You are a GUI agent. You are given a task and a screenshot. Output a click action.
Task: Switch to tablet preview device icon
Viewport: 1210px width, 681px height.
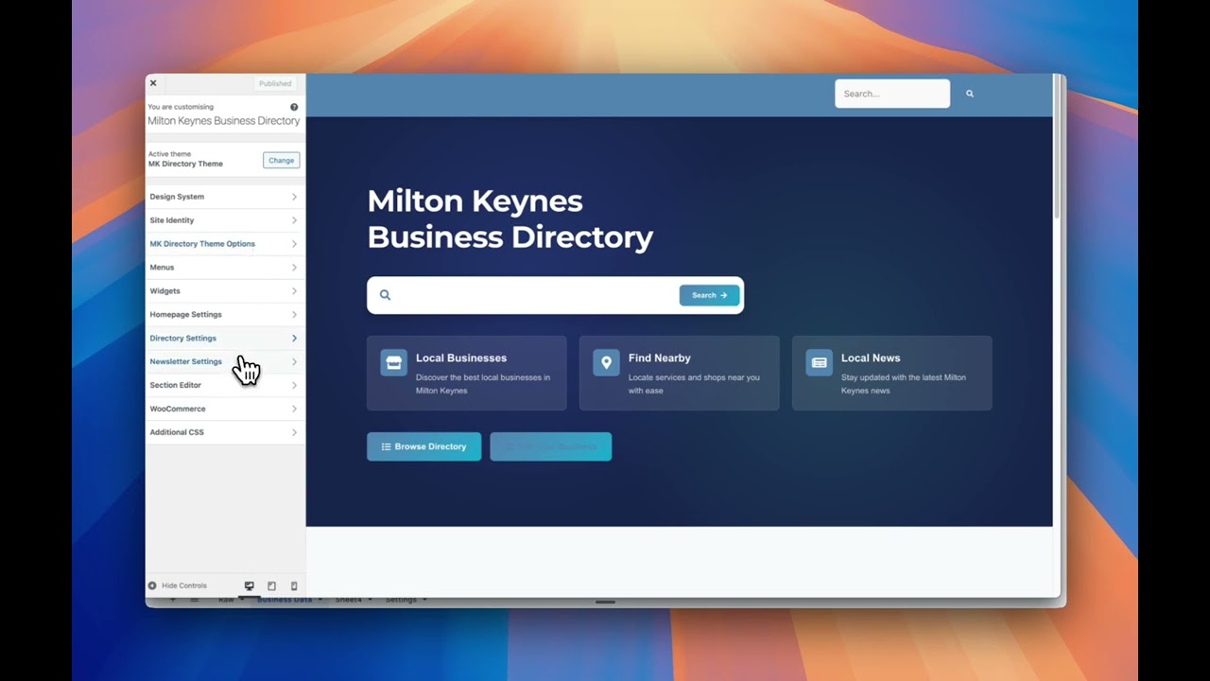271,586
